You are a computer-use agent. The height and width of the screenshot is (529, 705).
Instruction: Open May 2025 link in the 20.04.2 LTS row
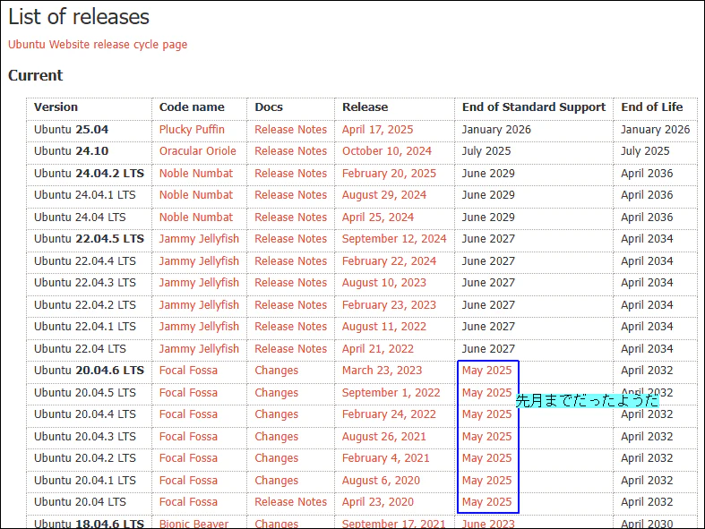pyautogui.click(x=487, y=458)
